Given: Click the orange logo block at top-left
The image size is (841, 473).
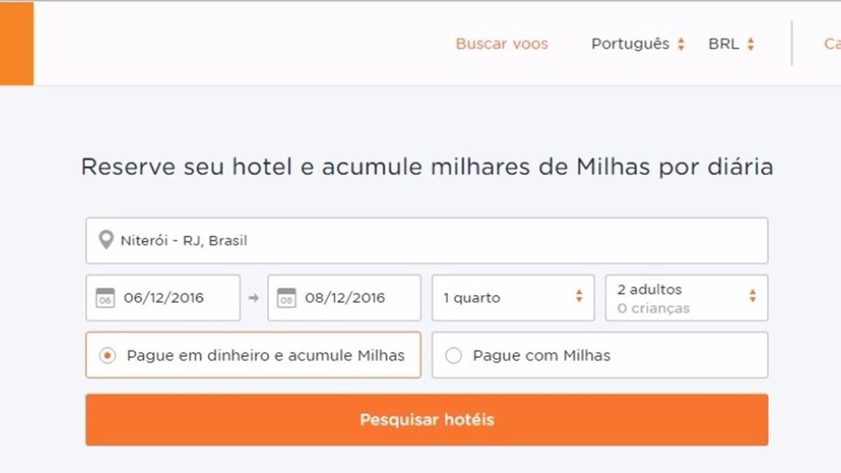Looking at the screenshot, I should tap(16, 43).
